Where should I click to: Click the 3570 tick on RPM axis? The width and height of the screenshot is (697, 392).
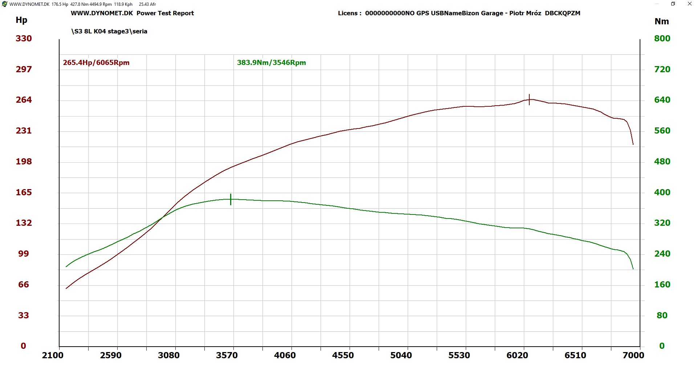click(x=227, y=355)
